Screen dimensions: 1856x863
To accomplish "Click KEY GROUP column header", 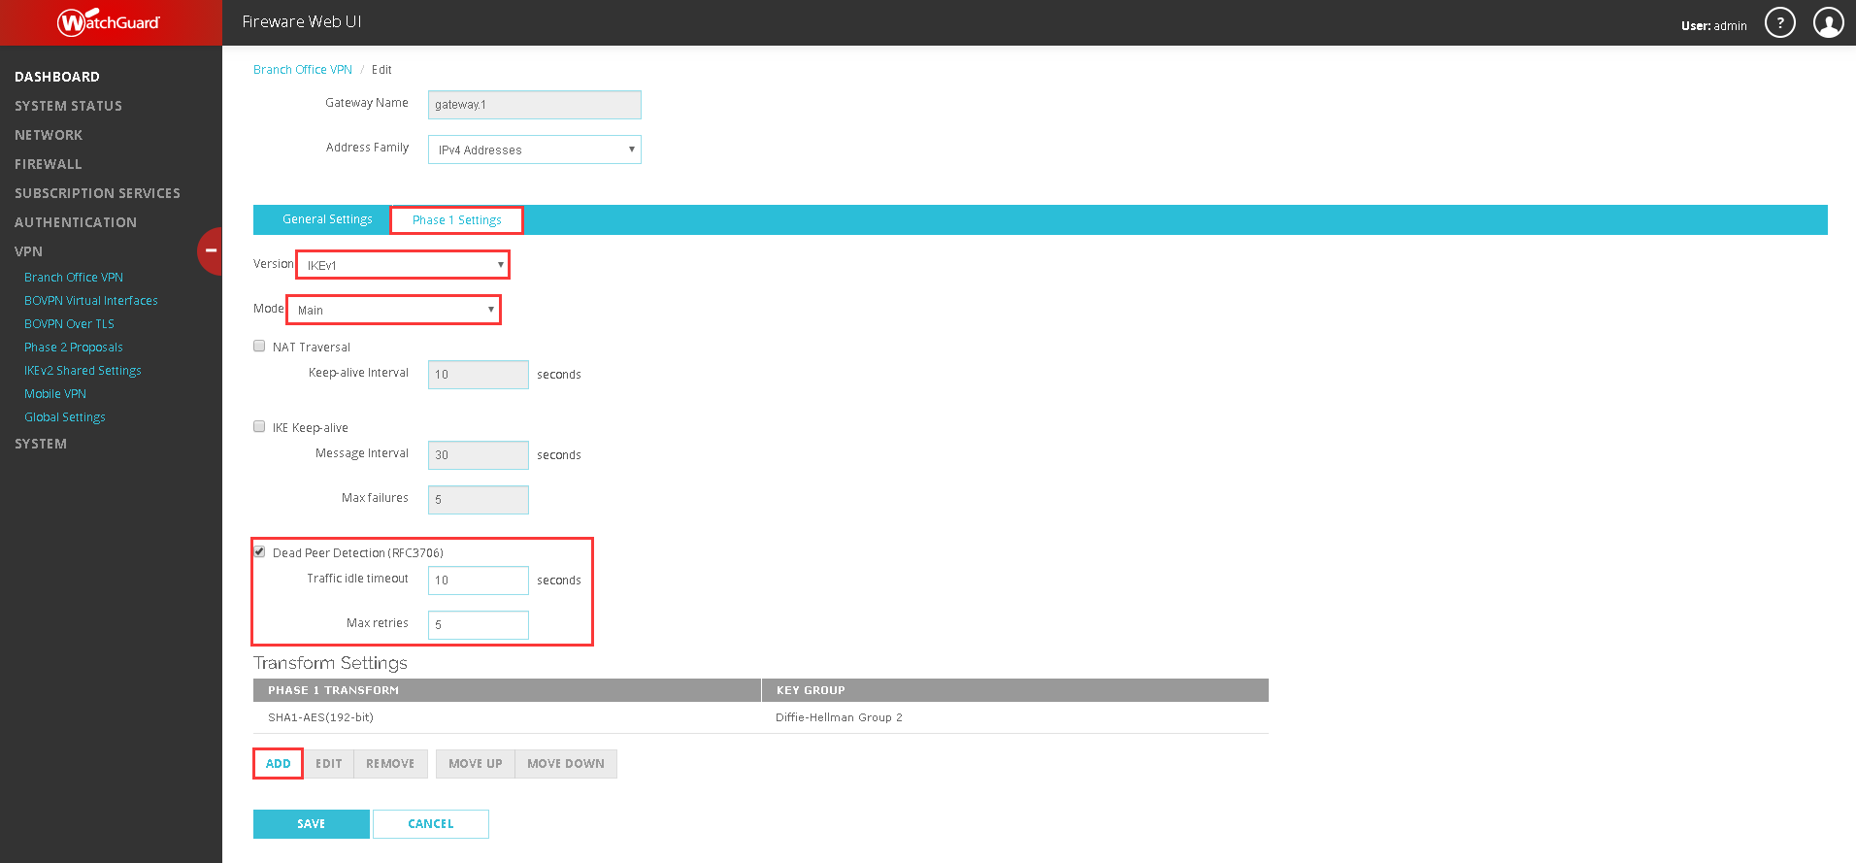I will coord(1015,690).
